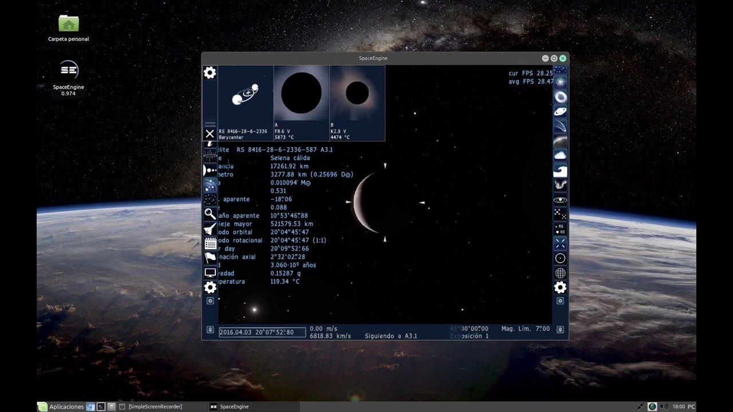Open right toolbar gear settings
Screen dimensions: 733x412
pyautogui.click(x=560, y=287)
